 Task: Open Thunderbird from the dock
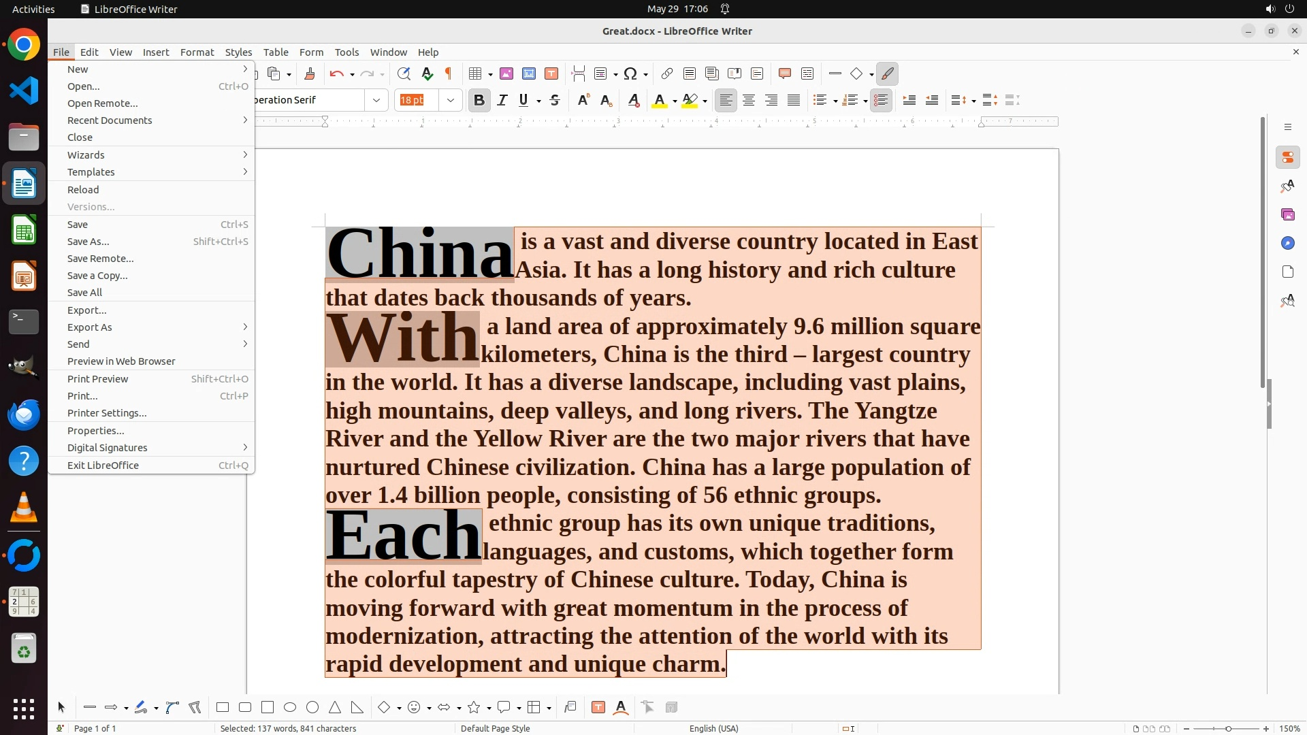tap(24, 414)
